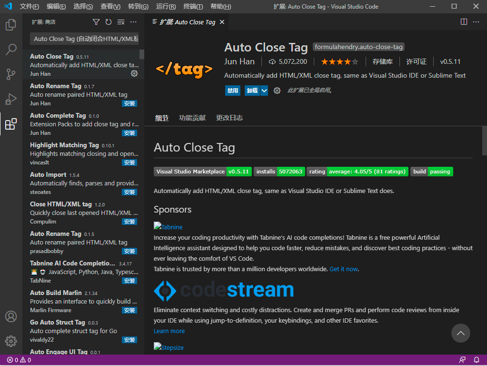The width and height of the screenshot is (487, 366).
Task: Install Tabnine AI Code Completion extension
Action: (129, 281)
